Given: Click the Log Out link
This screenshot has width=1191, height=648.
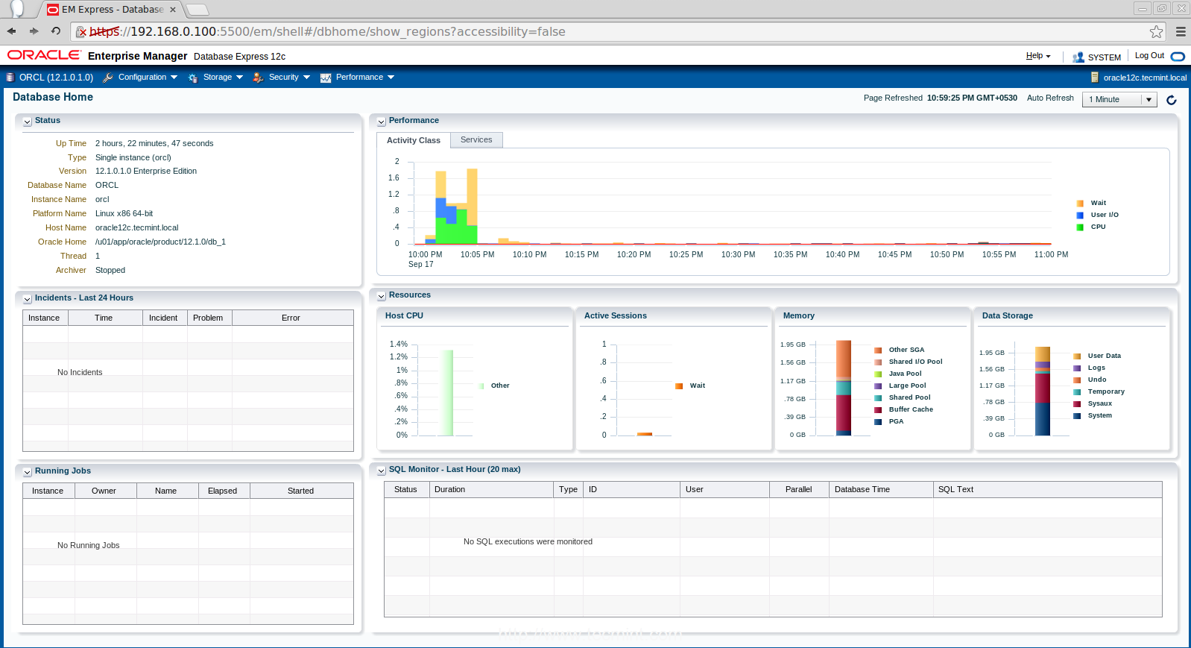Looking at the screenshot, I should coord(1149,56).
